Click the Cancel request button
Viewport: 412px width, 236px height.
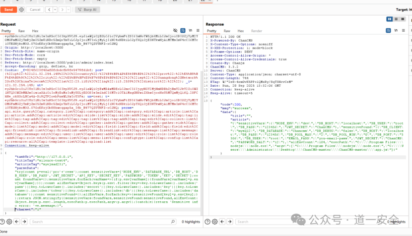[x=35, y=9]
